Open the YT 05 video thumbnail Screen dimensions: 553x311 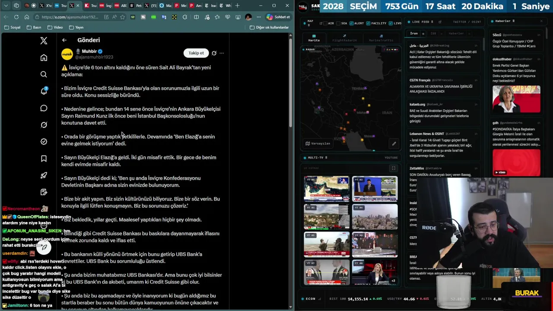pos(326,244)
